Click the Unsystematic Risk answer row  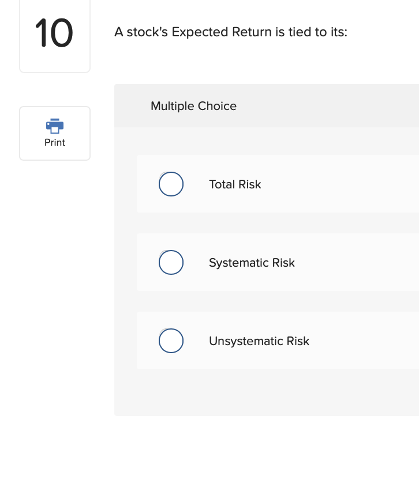(260, 340)
